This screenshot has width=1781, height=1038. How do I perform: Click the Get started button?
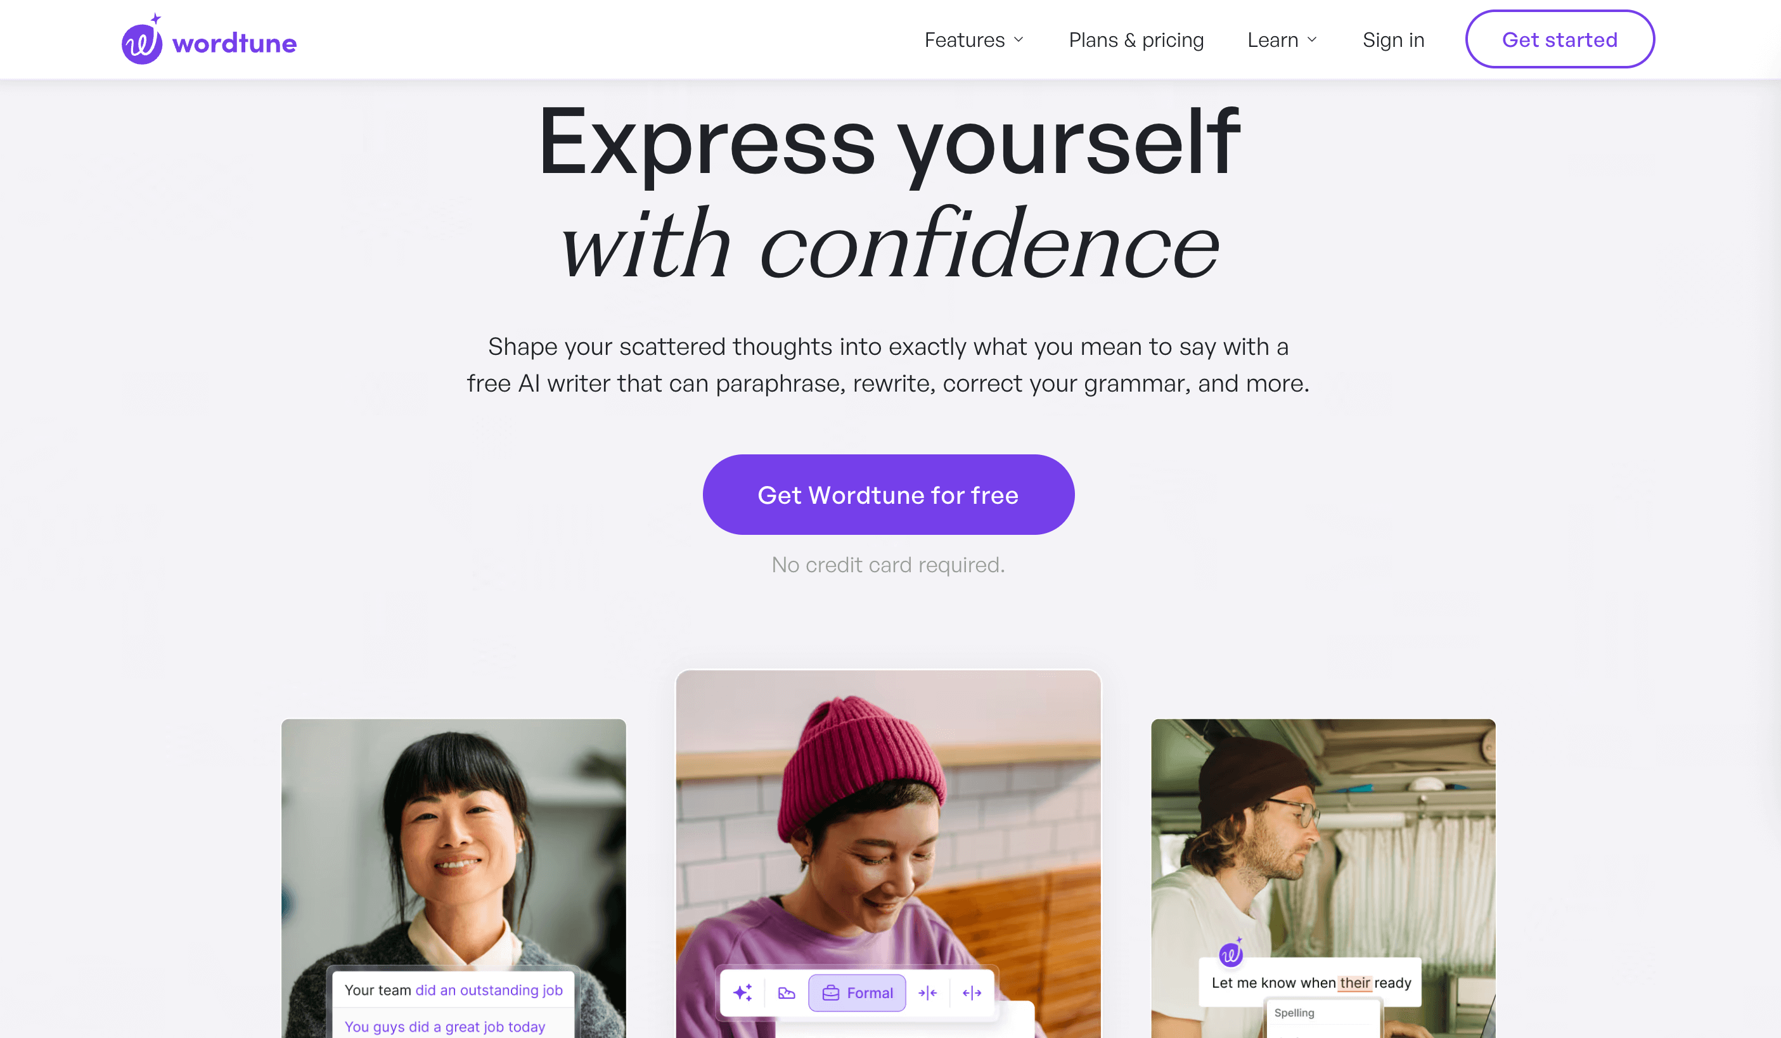click(1560, 39)
